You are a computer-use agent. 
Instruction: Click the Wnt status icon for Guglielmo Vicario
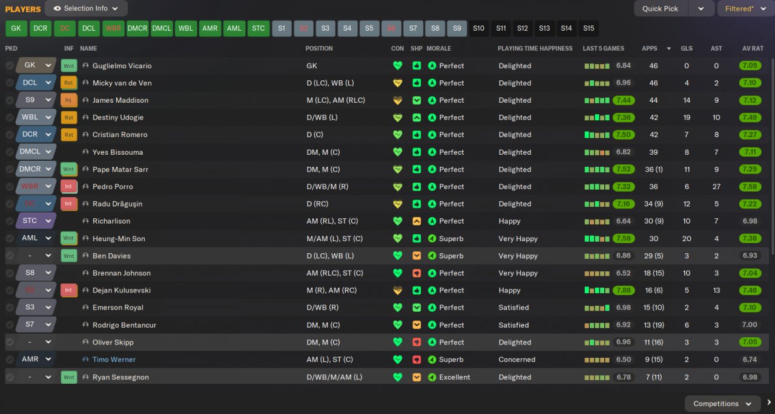tap(69, 66)
